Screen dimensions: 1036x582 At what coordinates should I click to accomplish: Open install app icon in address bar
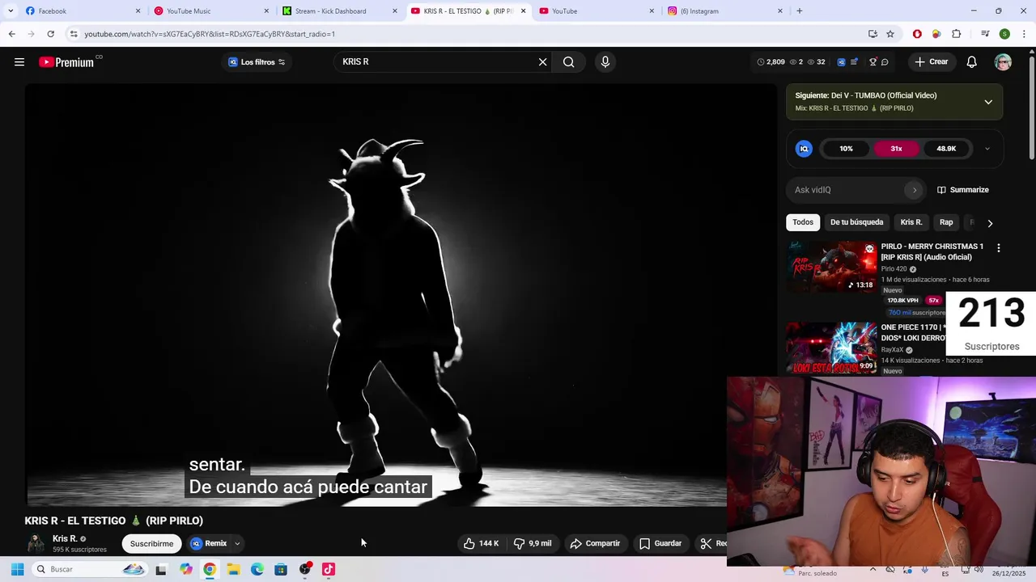click(x=873, y=34)
